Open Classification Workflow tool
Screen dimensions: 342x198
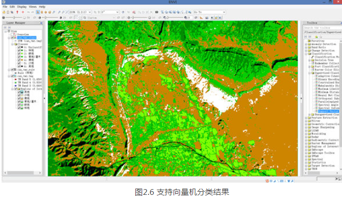point(327,57)
